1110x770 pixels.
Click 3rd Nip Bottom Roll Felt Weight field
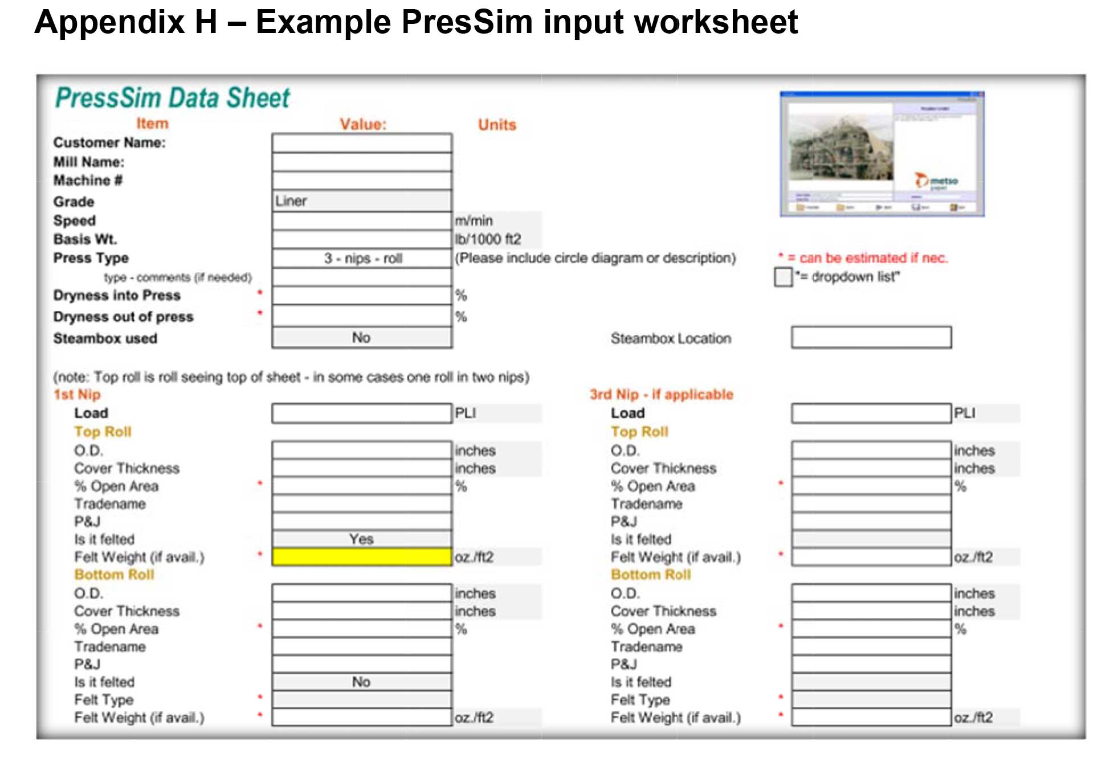(x=871, y=717)
